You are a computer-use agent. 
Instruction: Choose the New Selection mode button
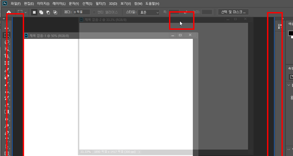click(34, 12)
